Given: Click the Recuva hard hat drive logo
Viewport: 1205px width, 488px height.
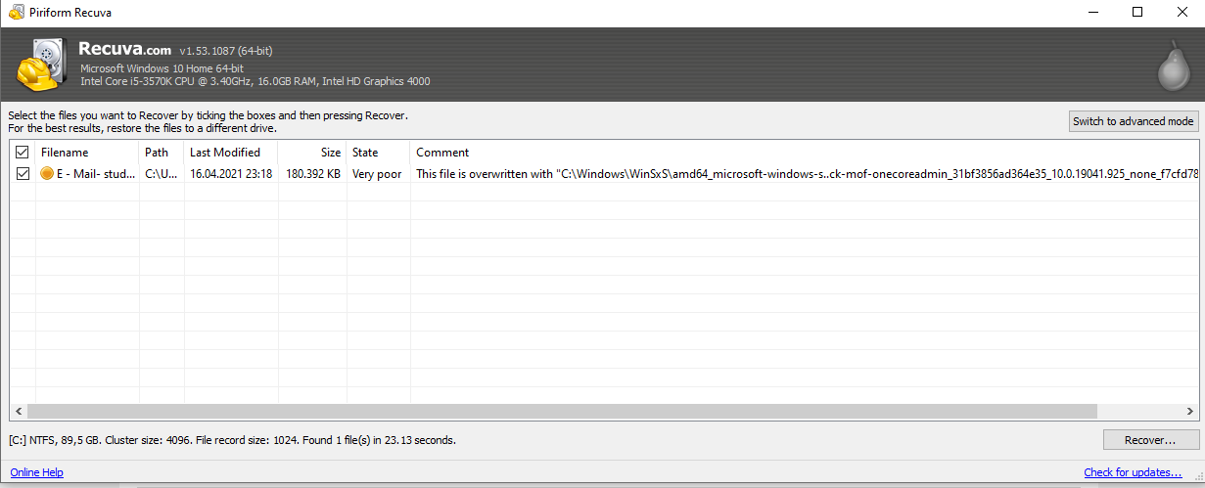Looking at the screenshot, I should pyautogui.click(x=41, y=65).
